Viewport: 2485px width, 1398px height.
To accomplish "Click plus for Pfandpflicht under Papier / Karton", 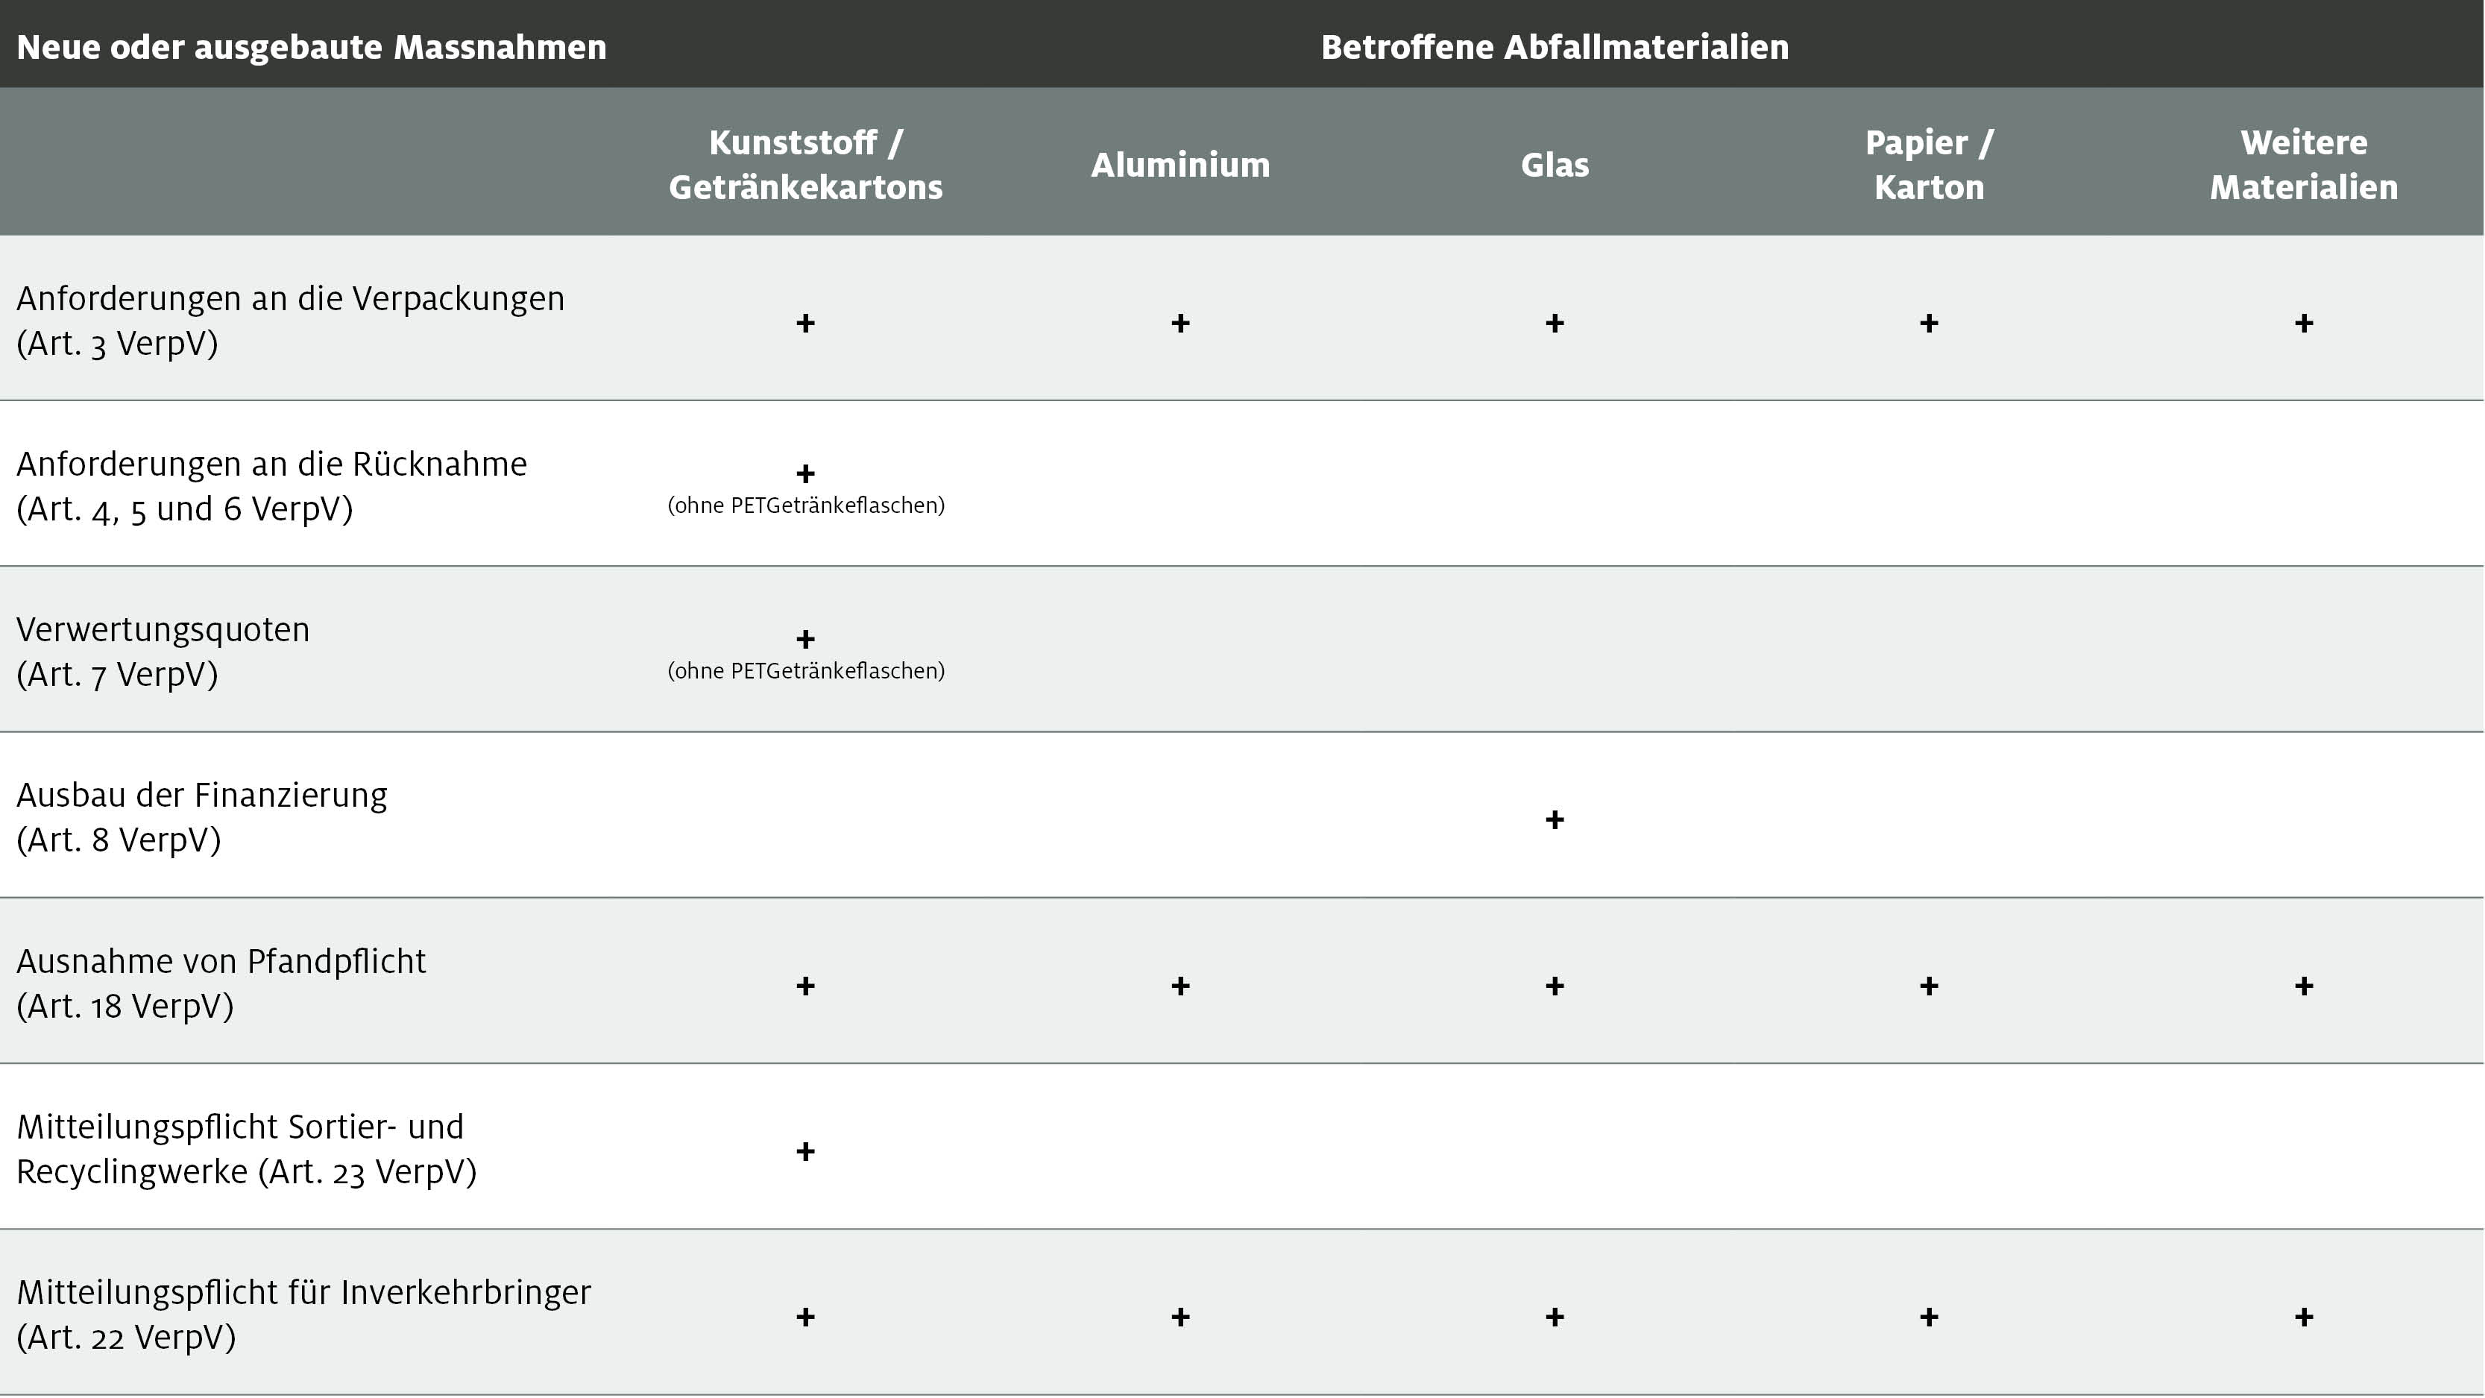I will pos(1928,986).
